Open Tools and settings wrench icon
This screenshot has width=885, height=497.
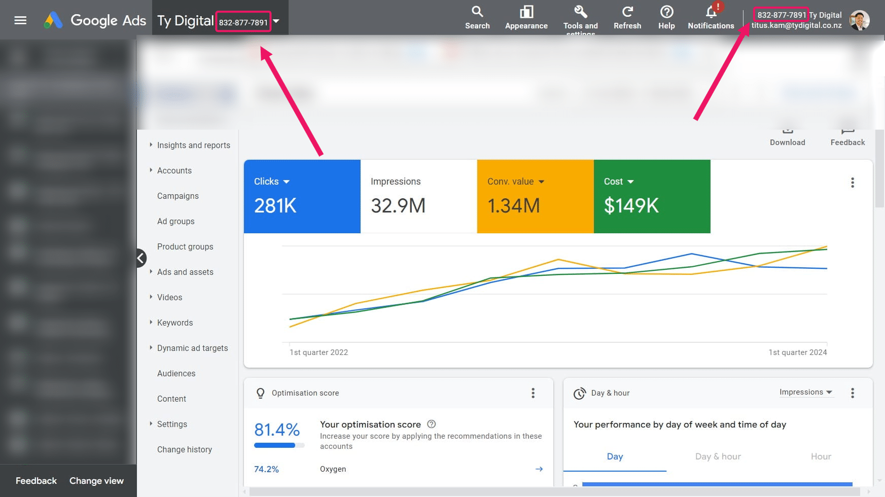pos(580,11)
